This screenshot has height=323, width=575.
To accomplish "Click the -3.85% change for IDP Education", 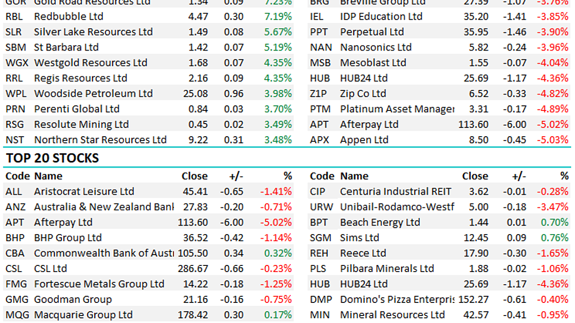I will [x=553, y=16].
